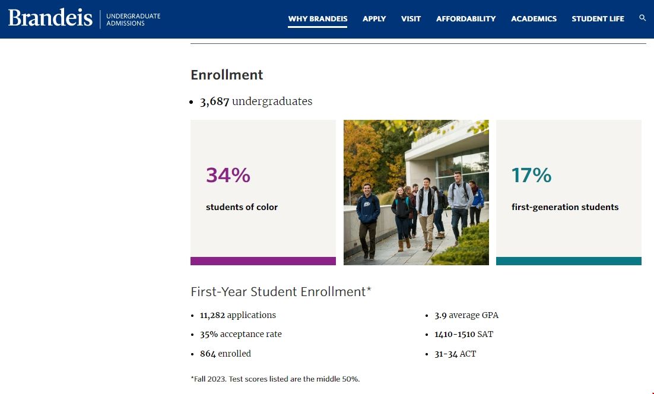Click the photo of students walking

coord(416,192)
